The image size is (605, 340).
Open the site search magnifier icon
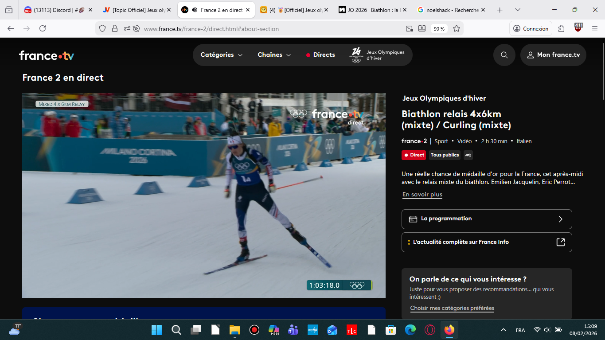click(504, 55)
